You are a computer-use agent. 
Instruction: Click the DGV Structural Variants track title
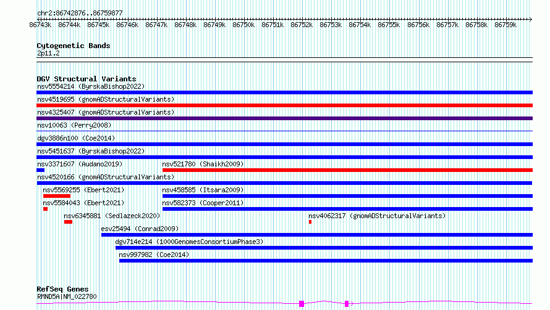click(87, 79)
